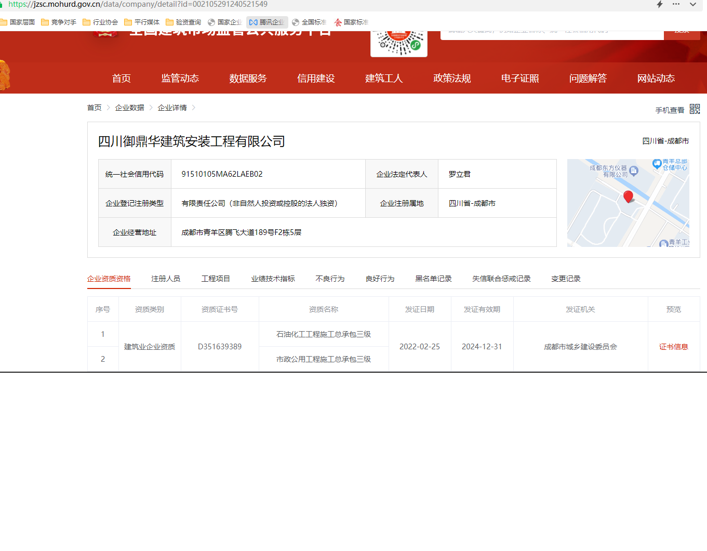Click the 青羊总部仓储中心 truck marker on map

(x=657, y=164)
